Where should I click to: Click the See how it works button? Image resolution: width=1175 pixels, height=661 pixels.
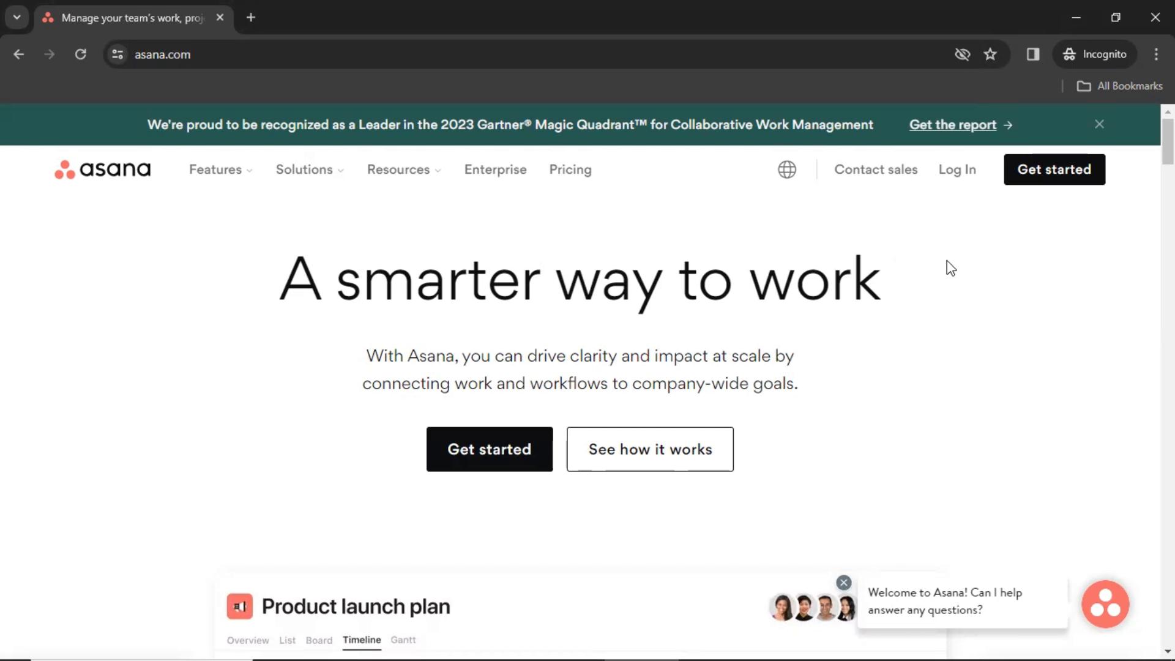(x=650, y=450)
